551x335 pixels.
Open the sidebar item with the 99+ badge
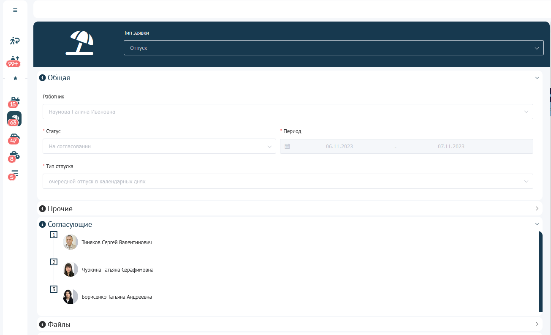point(14,60)
